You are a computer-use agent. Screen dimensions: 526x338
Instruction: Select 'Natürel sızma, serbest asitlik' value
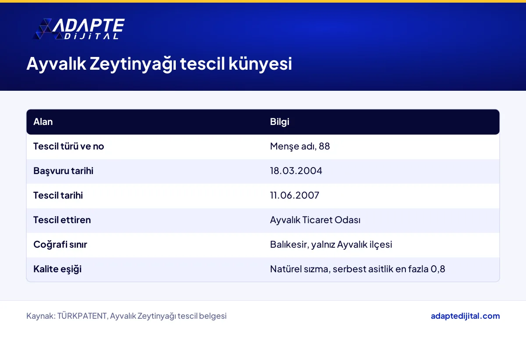[x=358, y=269]
